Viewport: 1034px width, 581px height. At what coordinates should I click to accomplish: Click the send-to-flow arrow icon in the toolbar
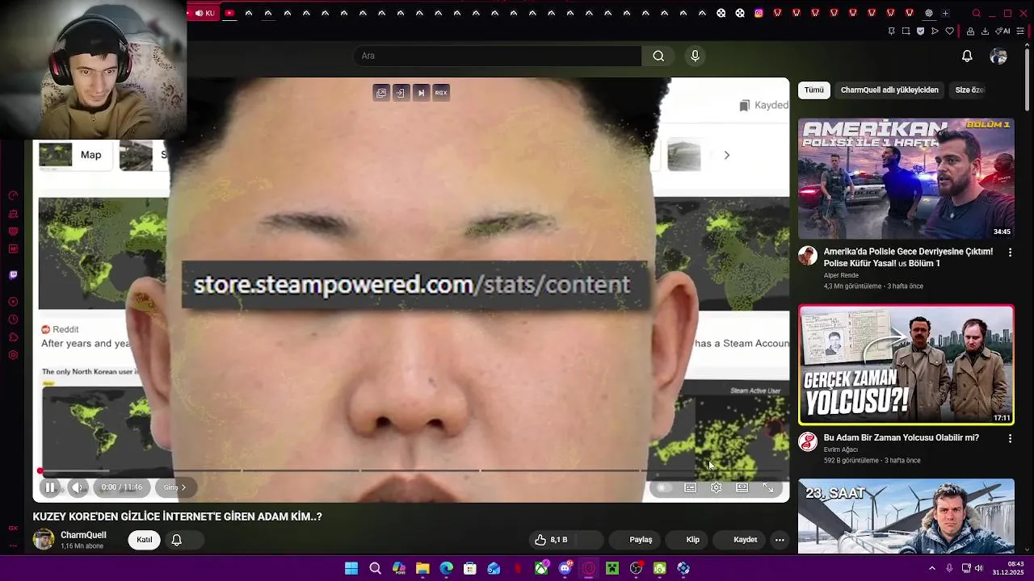click(935, 31)
